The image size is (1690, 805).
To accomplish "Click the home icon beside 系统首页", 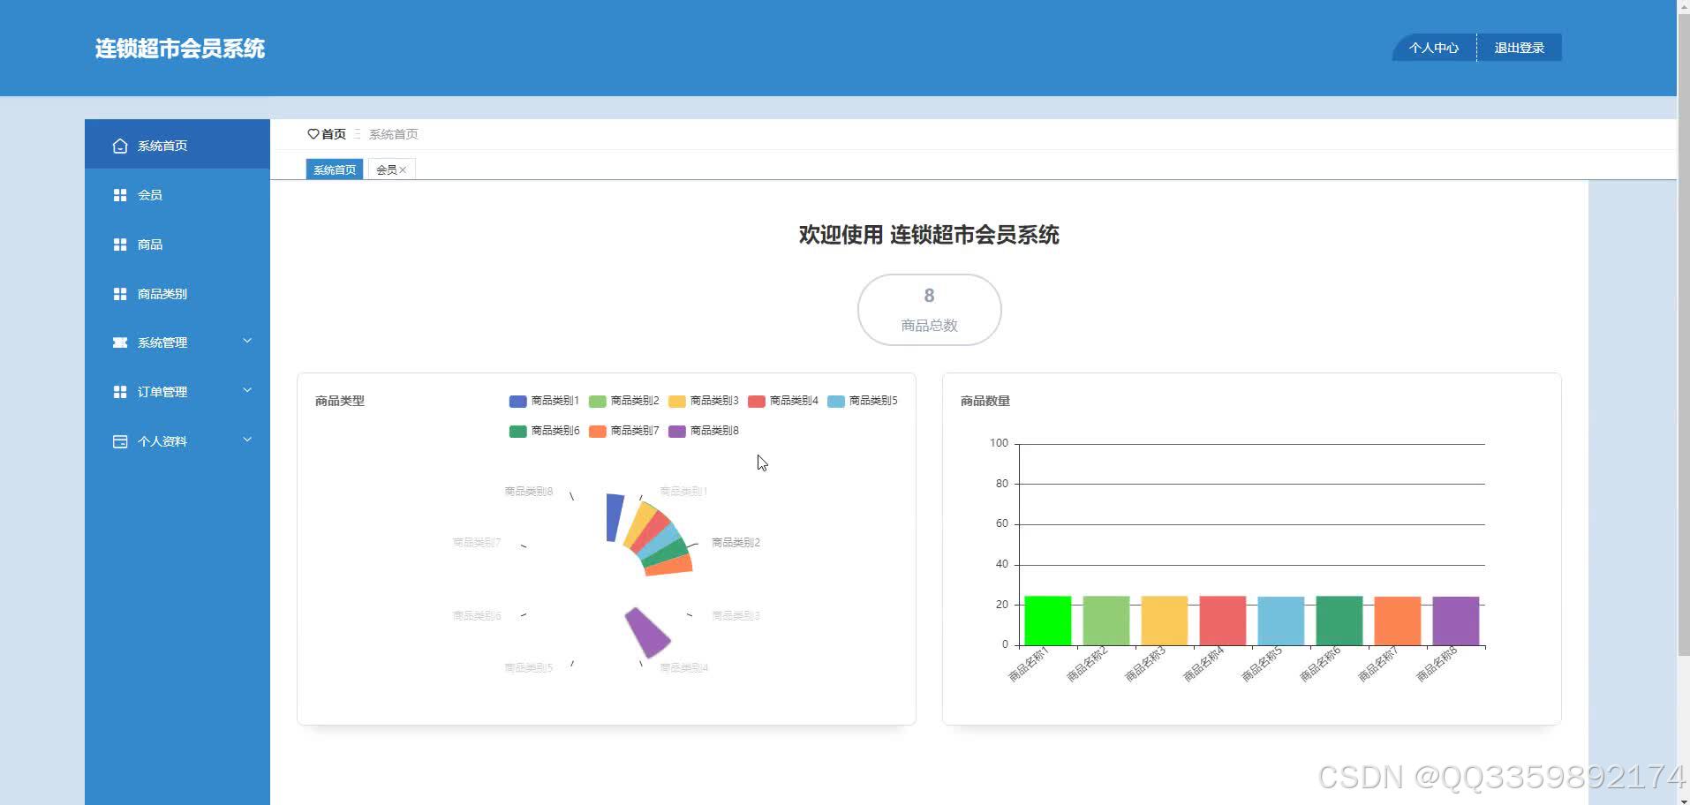I will pos(120,146).
